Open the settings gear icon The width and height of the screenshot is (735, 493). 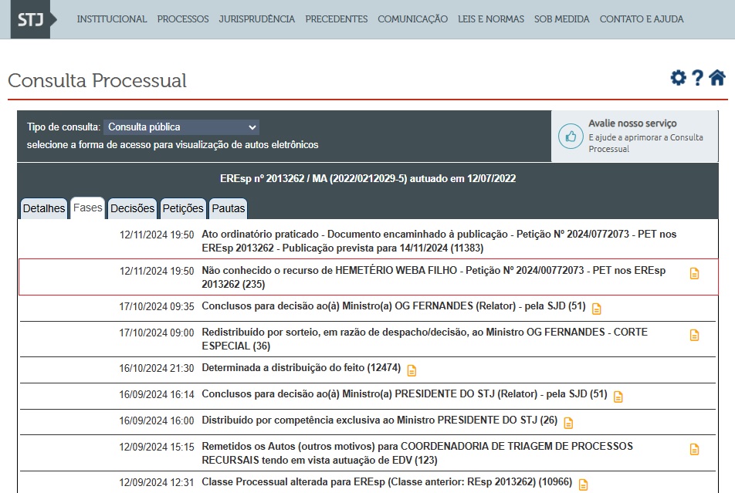pos(678,78)
